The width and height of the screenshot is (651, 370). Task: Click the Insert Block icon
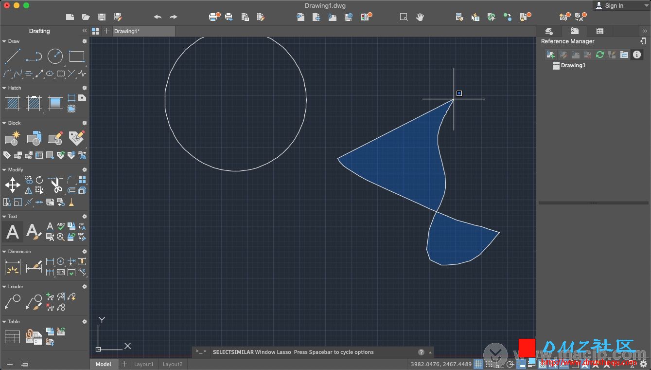click(x=34, y=138)
